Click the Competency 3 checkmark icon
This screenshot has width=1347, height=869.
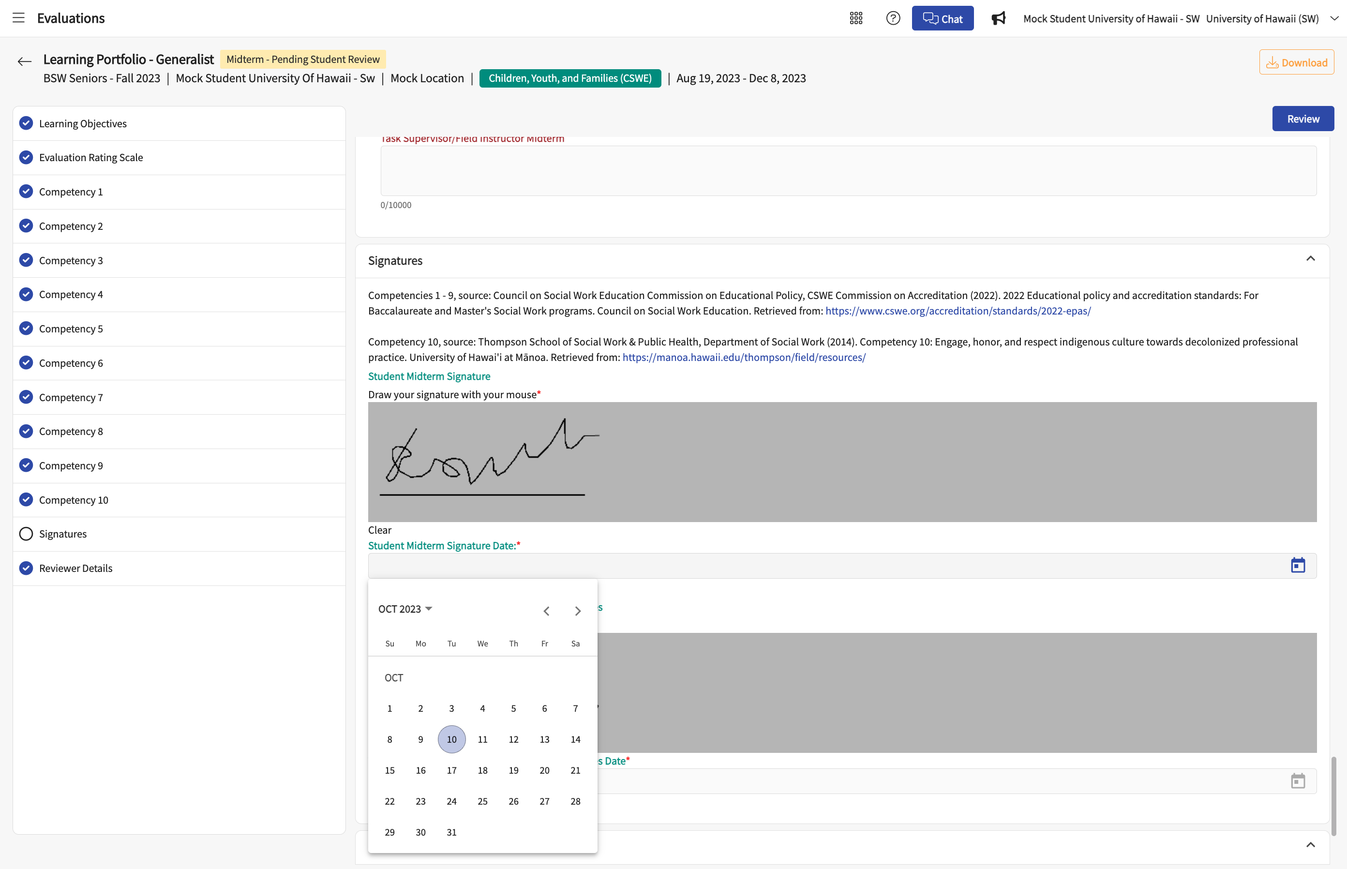26,260
